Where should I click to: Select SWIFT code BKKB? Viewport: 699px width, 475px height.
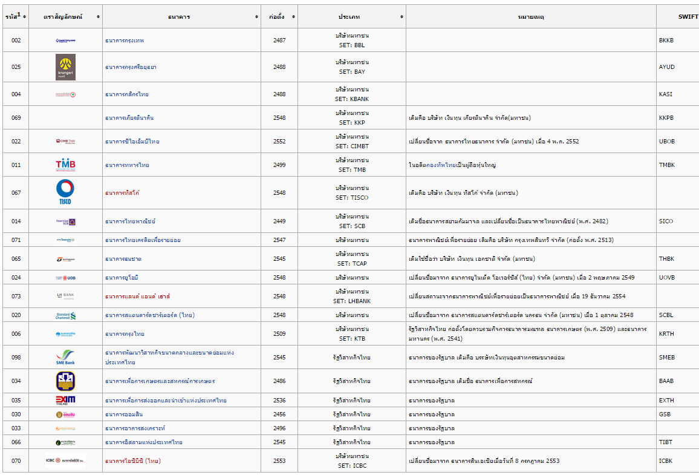pyautogui.click(x=666, y=40)
